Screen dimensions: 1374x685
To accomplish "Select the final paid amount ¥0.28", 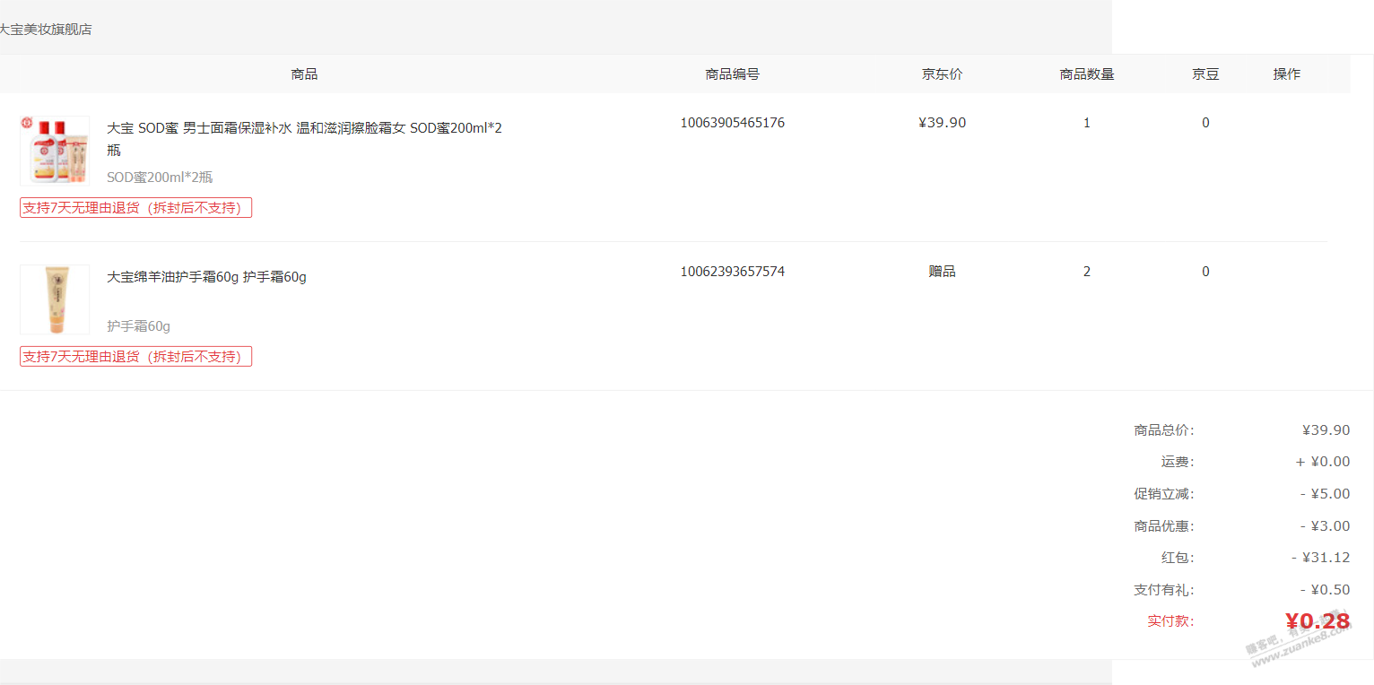I will point(1317,621).
